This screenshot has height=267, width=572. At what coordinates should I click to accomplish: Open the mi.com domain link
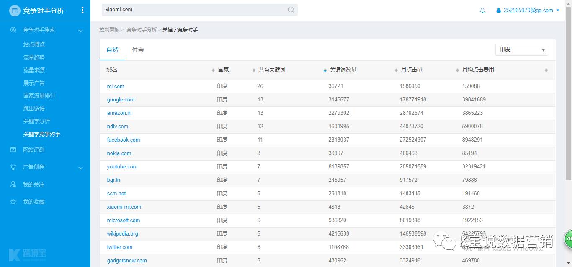pos(116,86)
